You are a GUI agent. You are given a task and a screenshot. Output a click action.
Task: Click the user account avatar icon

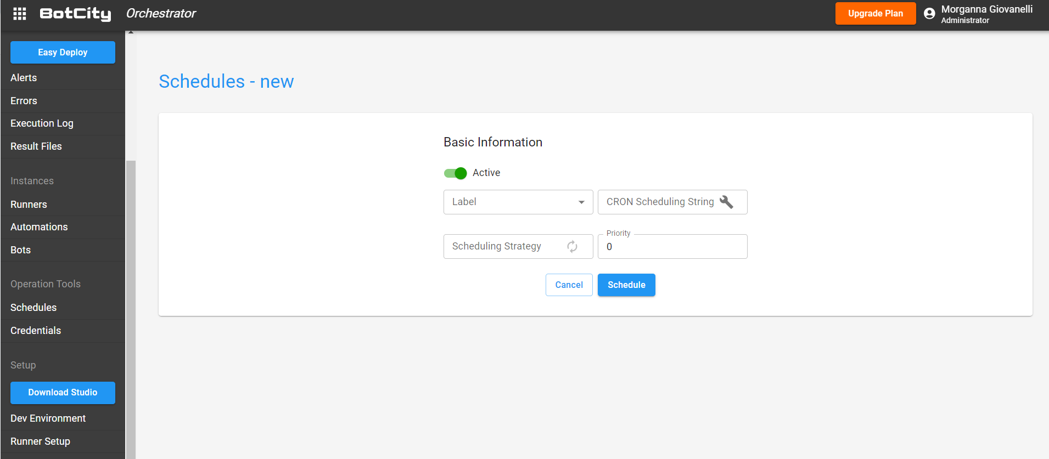tap(929, 14)
